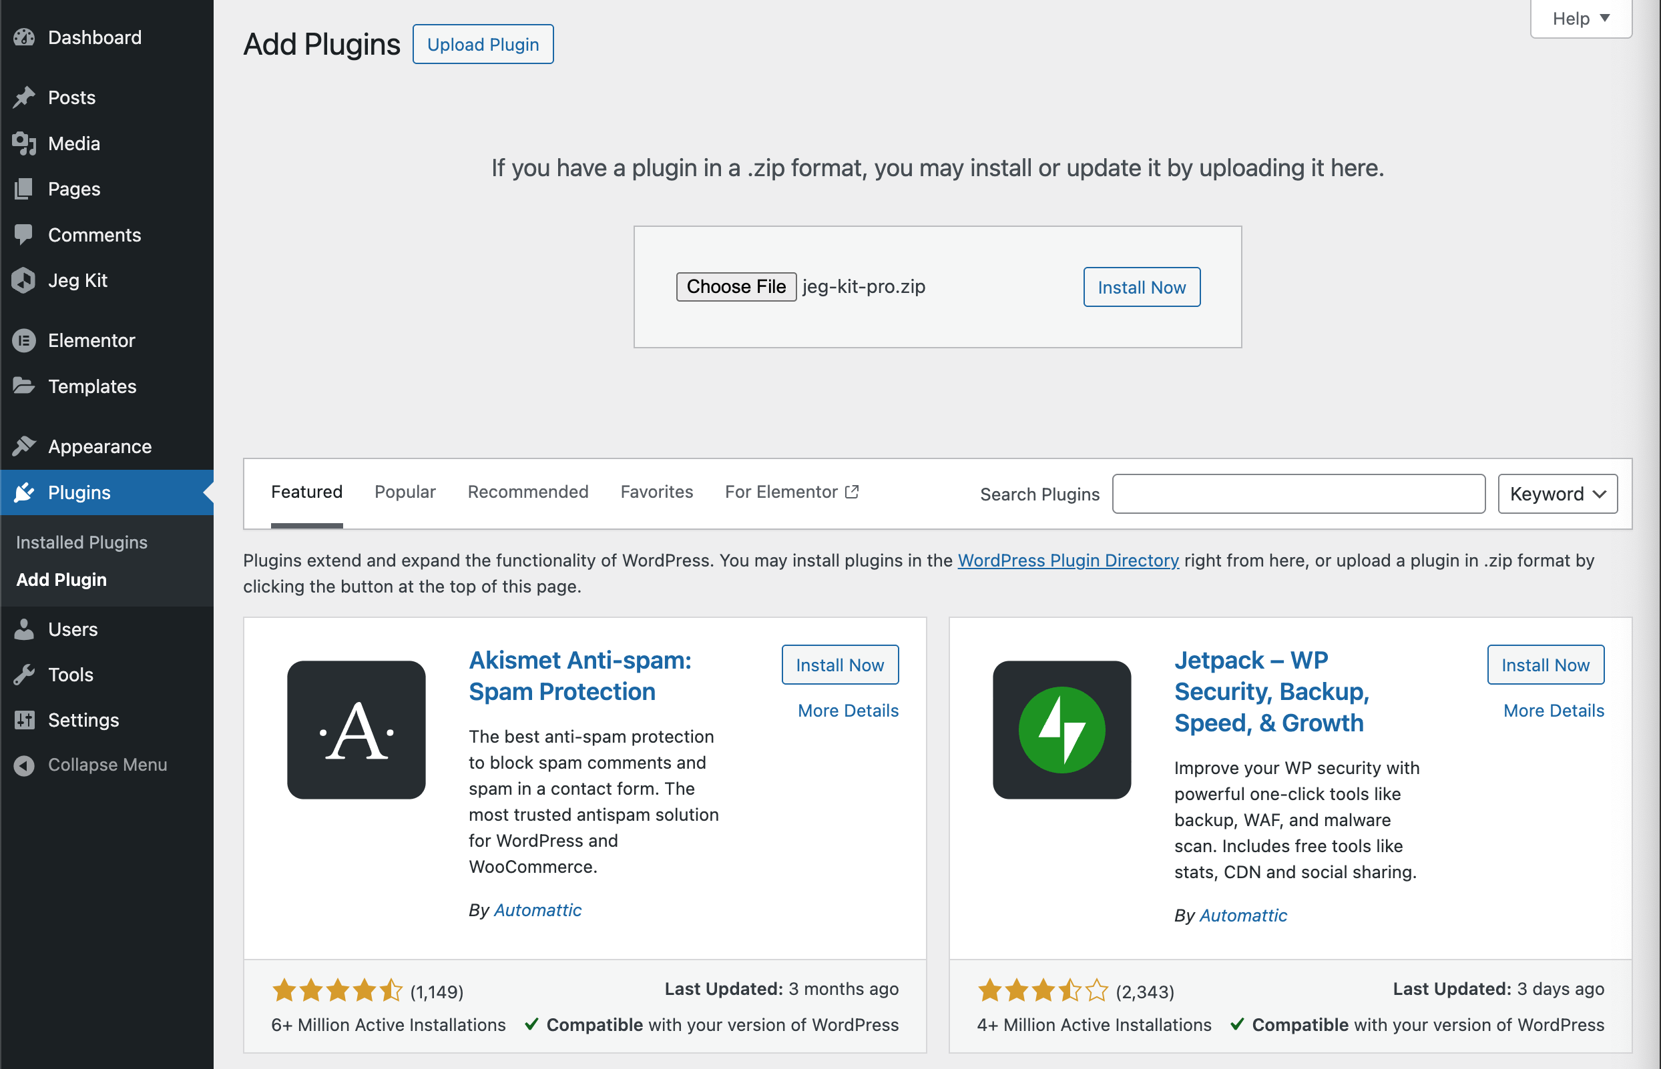
Task: Click the Akismet plugin logo thumbnail
Action: [357, 729]
